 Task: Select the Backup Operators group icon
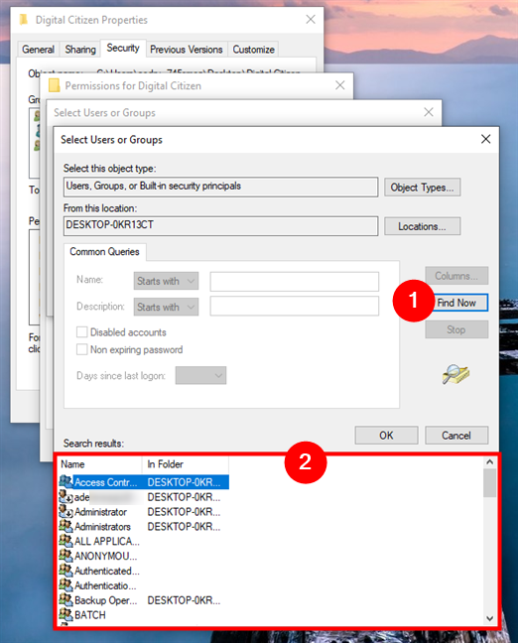pos(66,600)
